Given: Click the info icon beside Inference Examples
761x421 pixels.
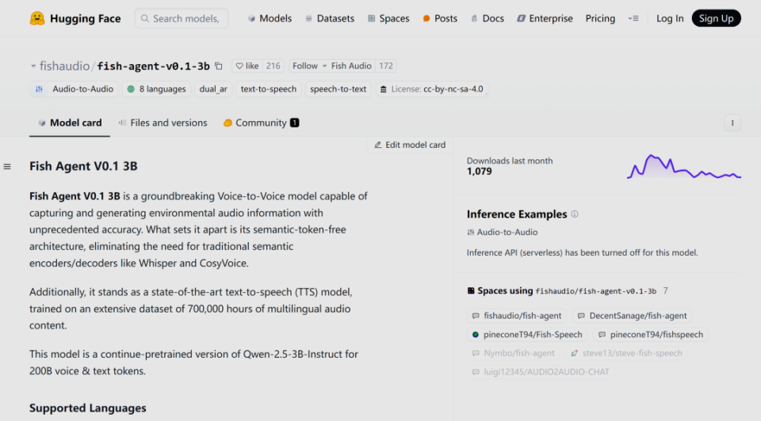Looking at the screenshot, I should (575, 214).
